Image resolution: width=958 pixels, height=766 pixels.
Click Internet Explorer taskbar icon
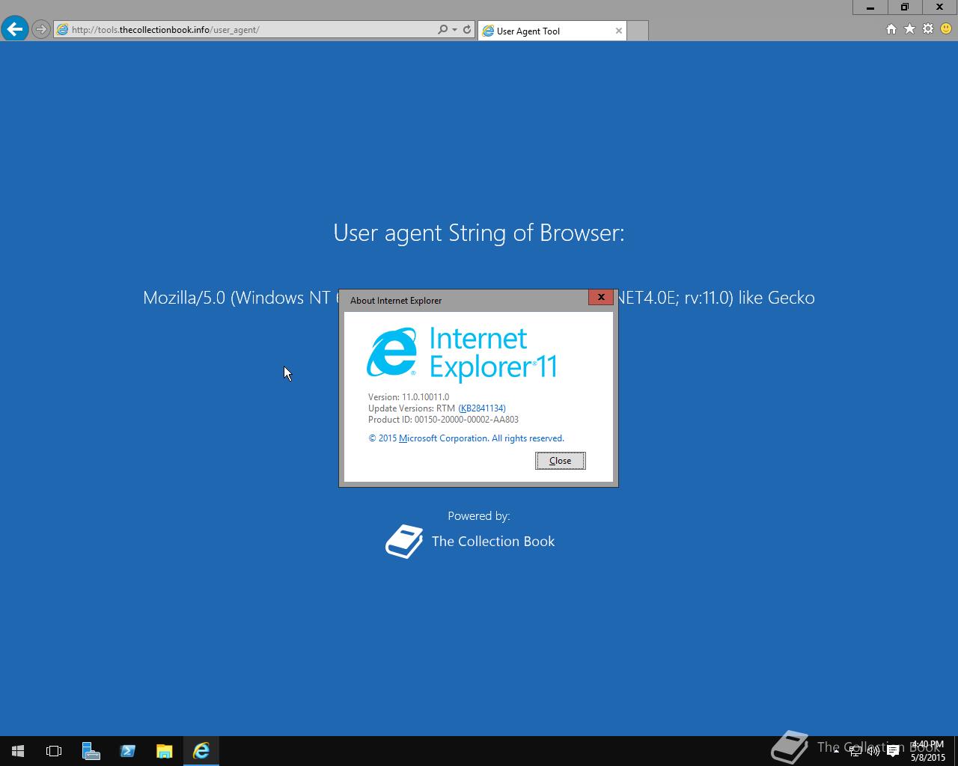pos(201,751)
